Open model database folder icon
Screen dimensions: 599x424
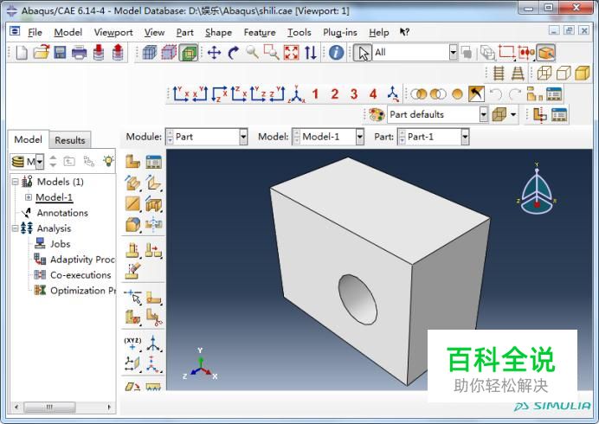[x=41, y=52]
